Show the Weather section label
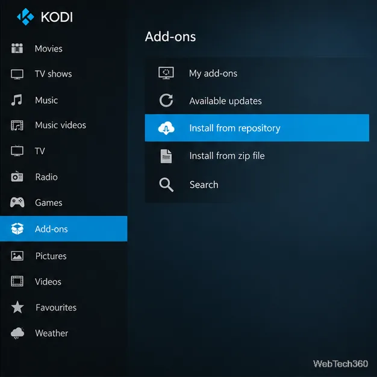Screen dimensions: 377x377 [52, 333]
